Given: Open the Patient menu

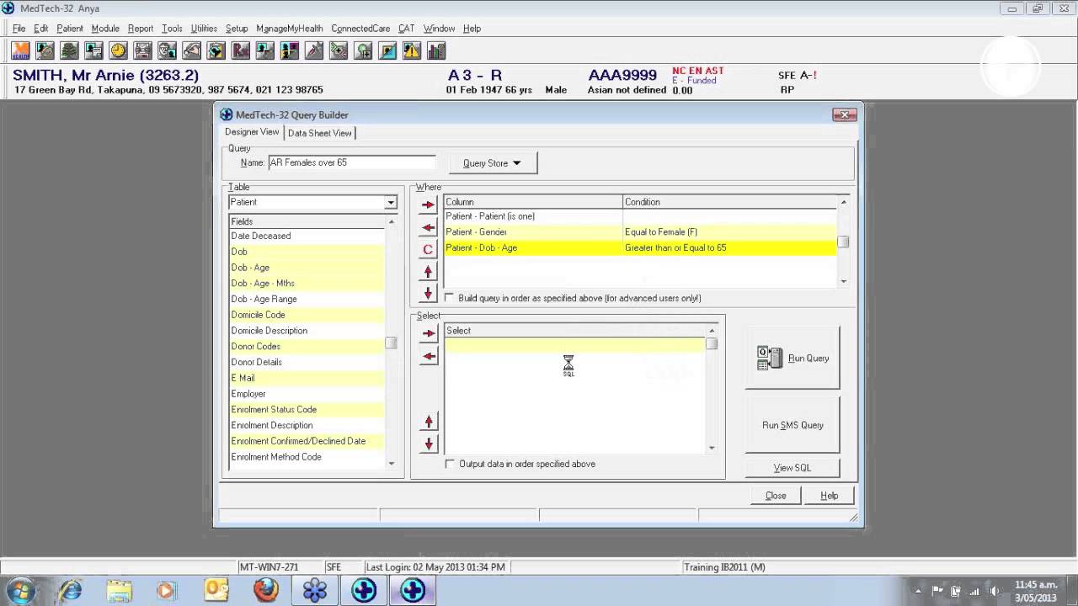Looking at the screenshot, I should click(70, 29).
